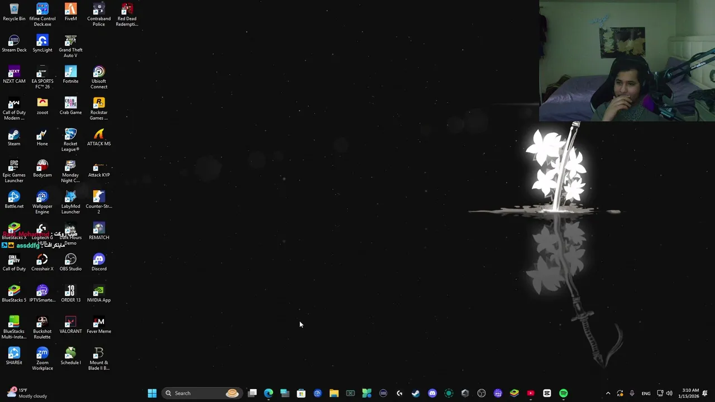
Task: Open the Windows Start menu
Action: pos(152,393)
